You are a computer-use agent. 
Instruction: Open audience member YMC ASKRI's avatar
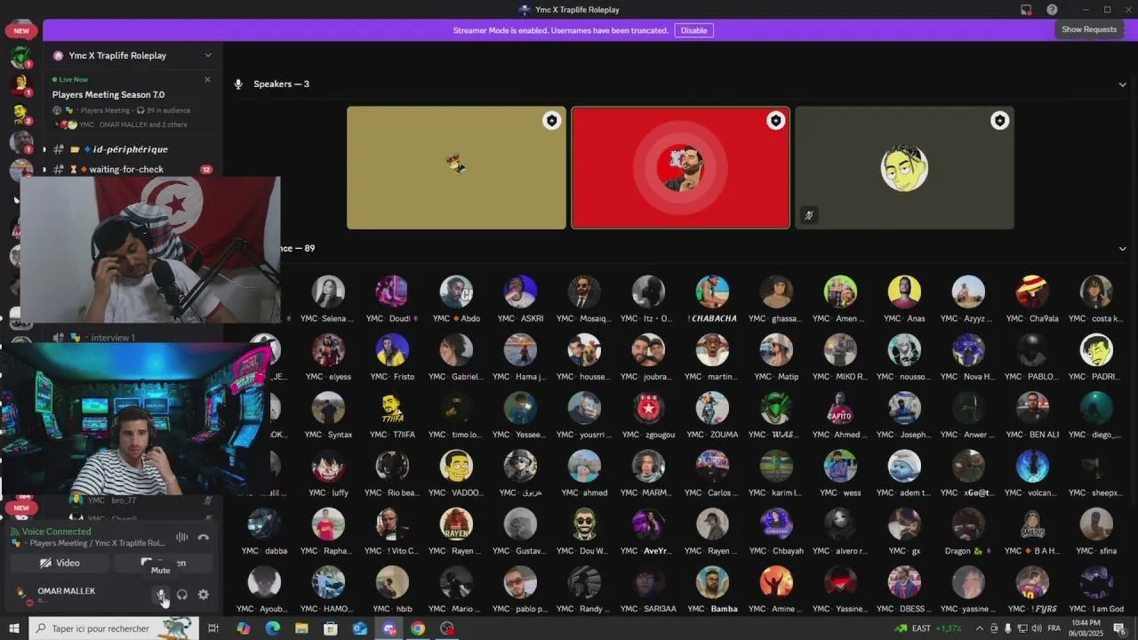coord(520,292)
